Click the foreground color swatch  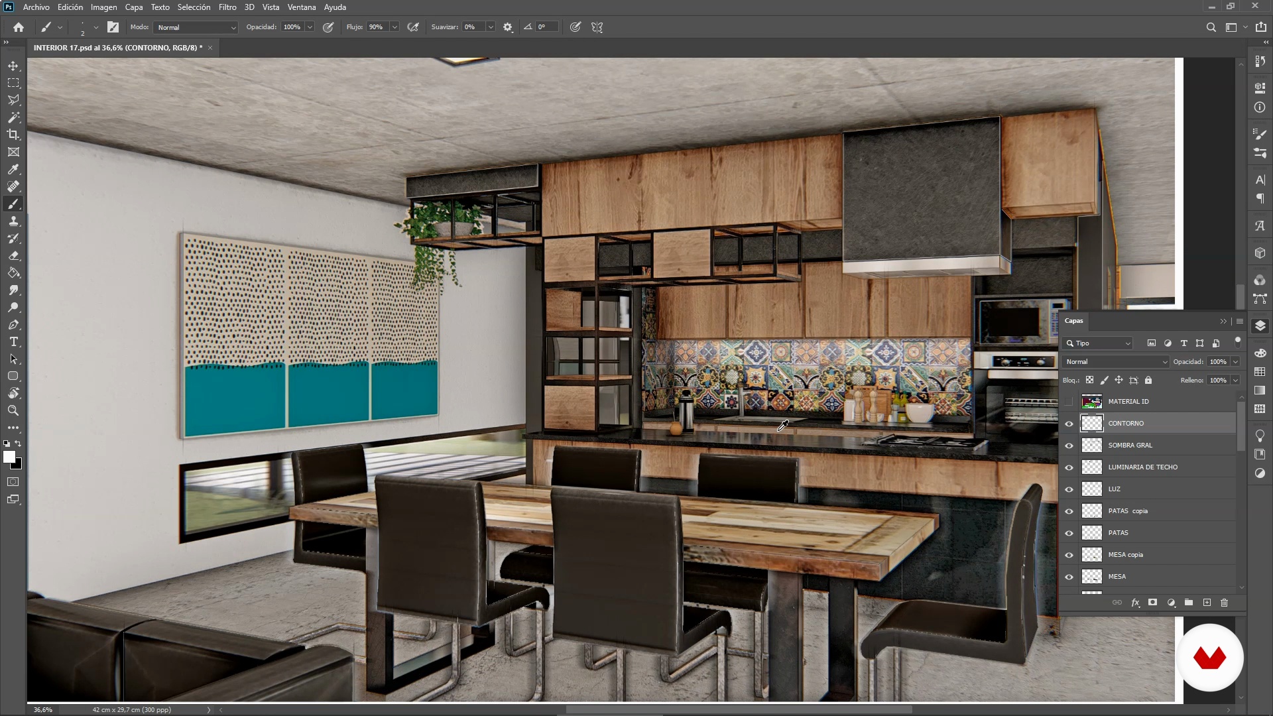coord(9,457)
